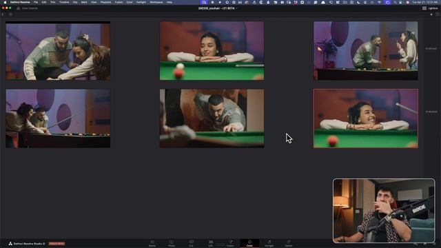Click the circular info icon in Lightbox toolbar
The height and width of the screenshot is (248, 441).
[10, 14]
